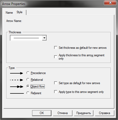Select the Style tab
This screenshot has width=118, height=120.
pyautogui.click(x=20, y=12)
